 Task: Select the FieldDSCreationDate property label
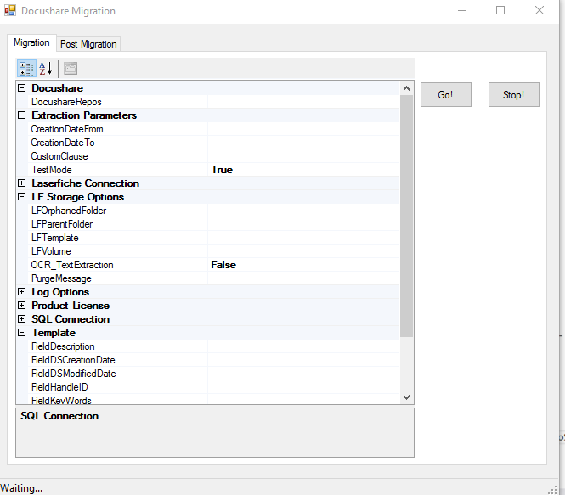(x=73, y=360)
